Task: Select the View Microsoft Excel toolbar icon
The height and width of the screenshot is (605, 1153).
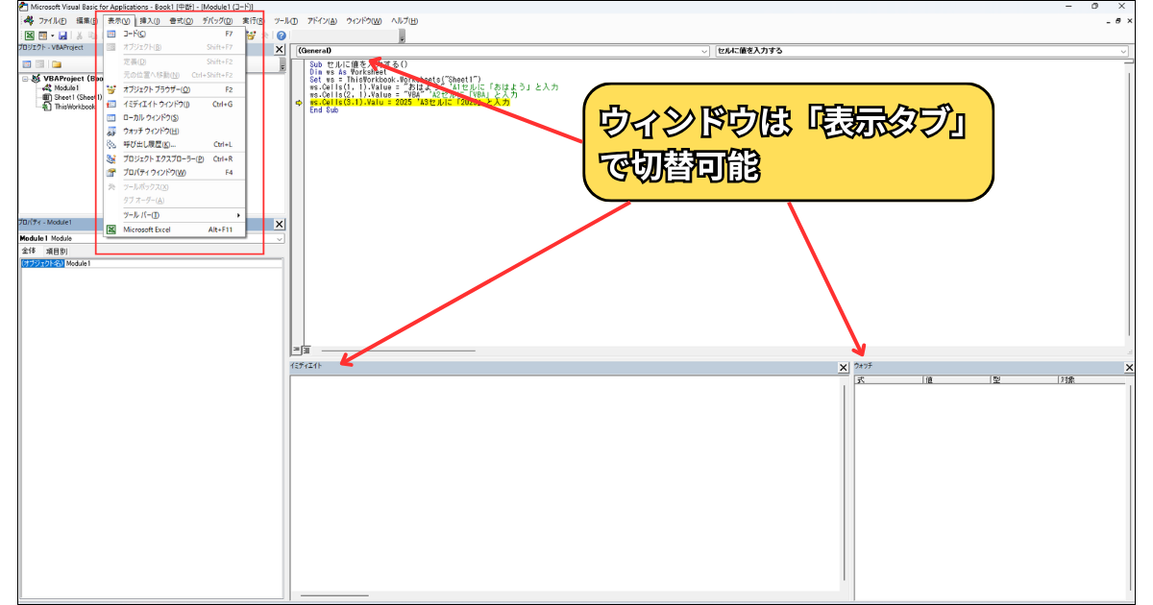Action: click(x=30, y=35)
